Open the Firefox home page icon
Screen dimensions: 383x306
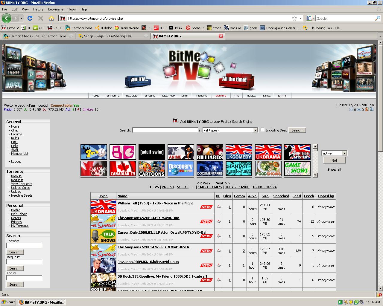point(51,18)
